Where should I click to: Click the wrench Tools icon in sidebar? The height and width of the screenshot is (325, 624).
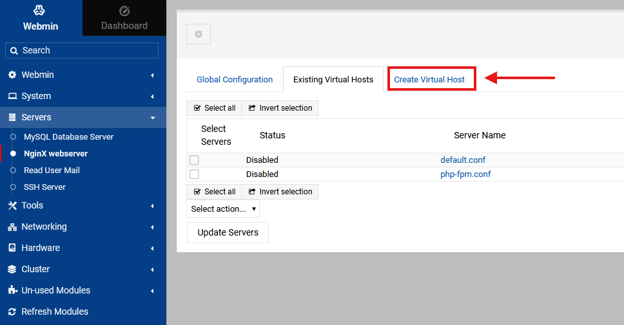click(12, 205)
